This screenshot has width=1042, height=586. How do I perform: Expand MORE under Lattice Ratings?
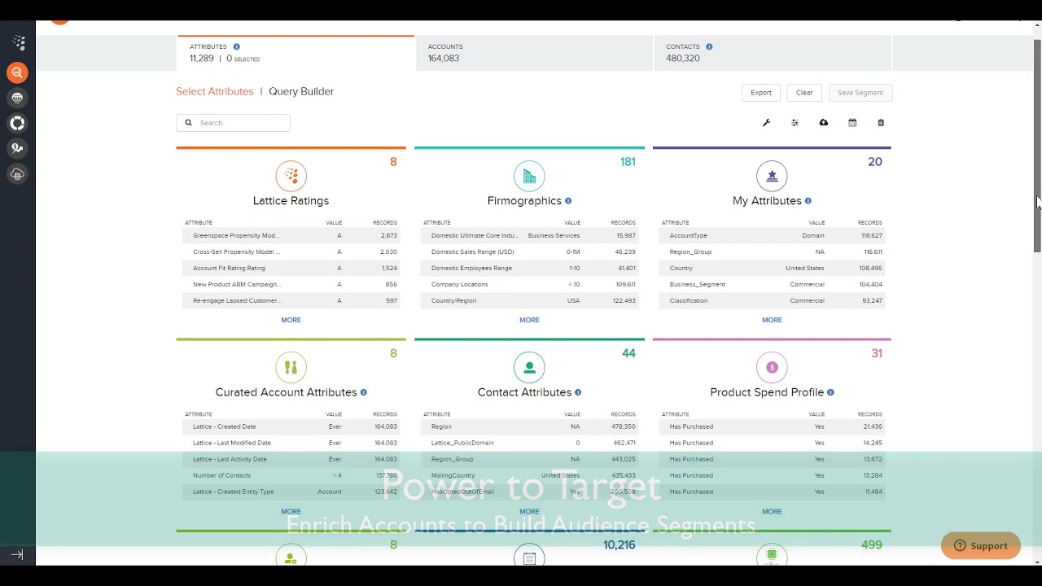(291, 320)
